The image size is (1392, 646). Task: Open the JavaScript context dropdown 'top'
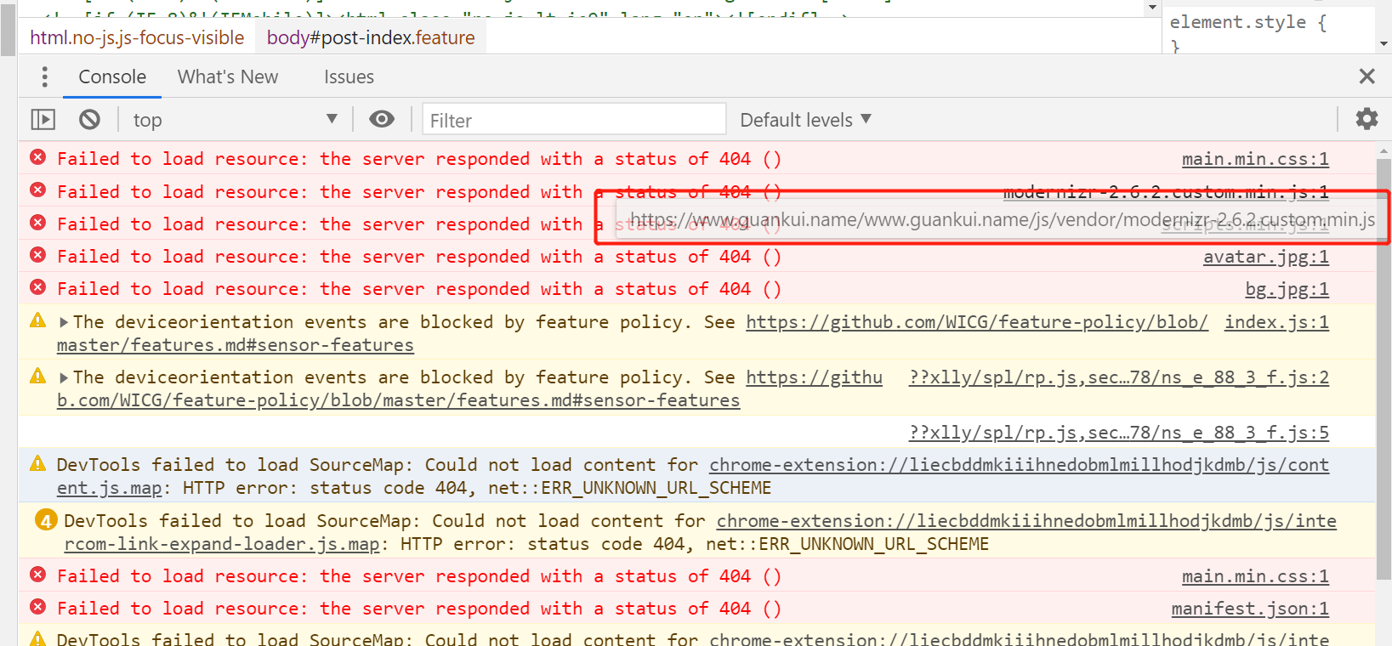pos(235,120)
